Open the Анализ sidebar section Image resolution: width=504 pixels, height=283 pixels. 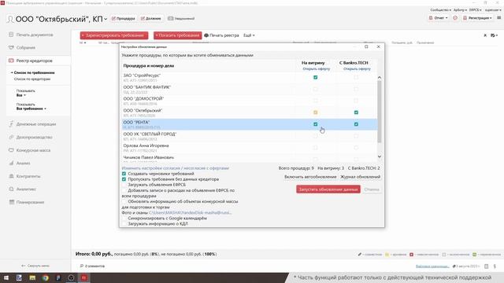point(20,163)
